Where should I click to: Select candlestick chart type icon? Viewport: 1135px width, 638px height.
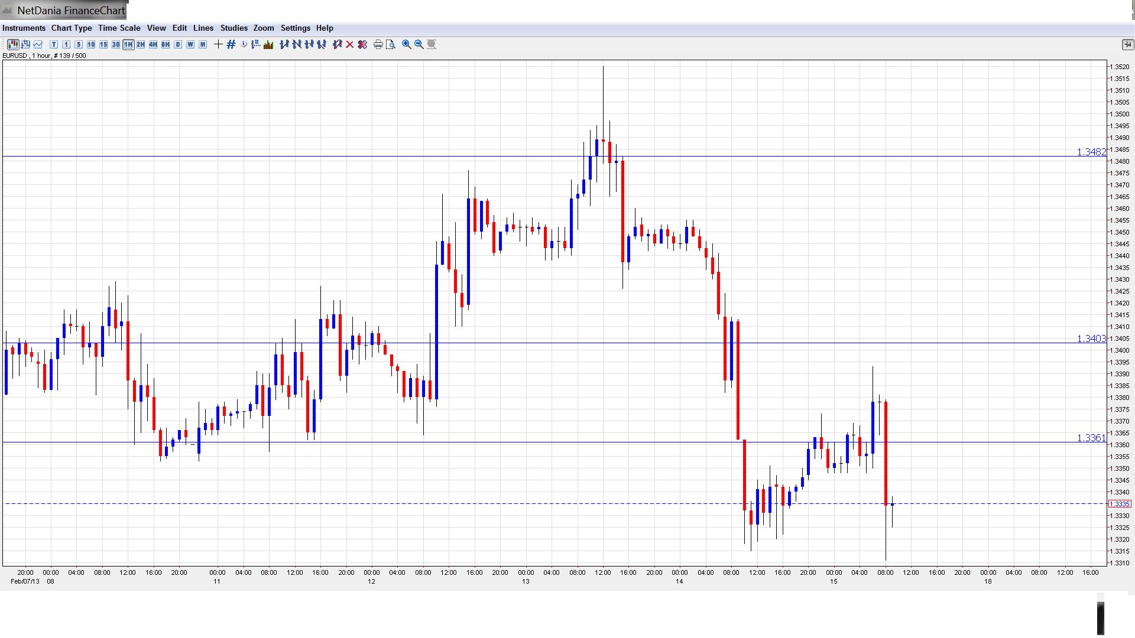[13, 44]
